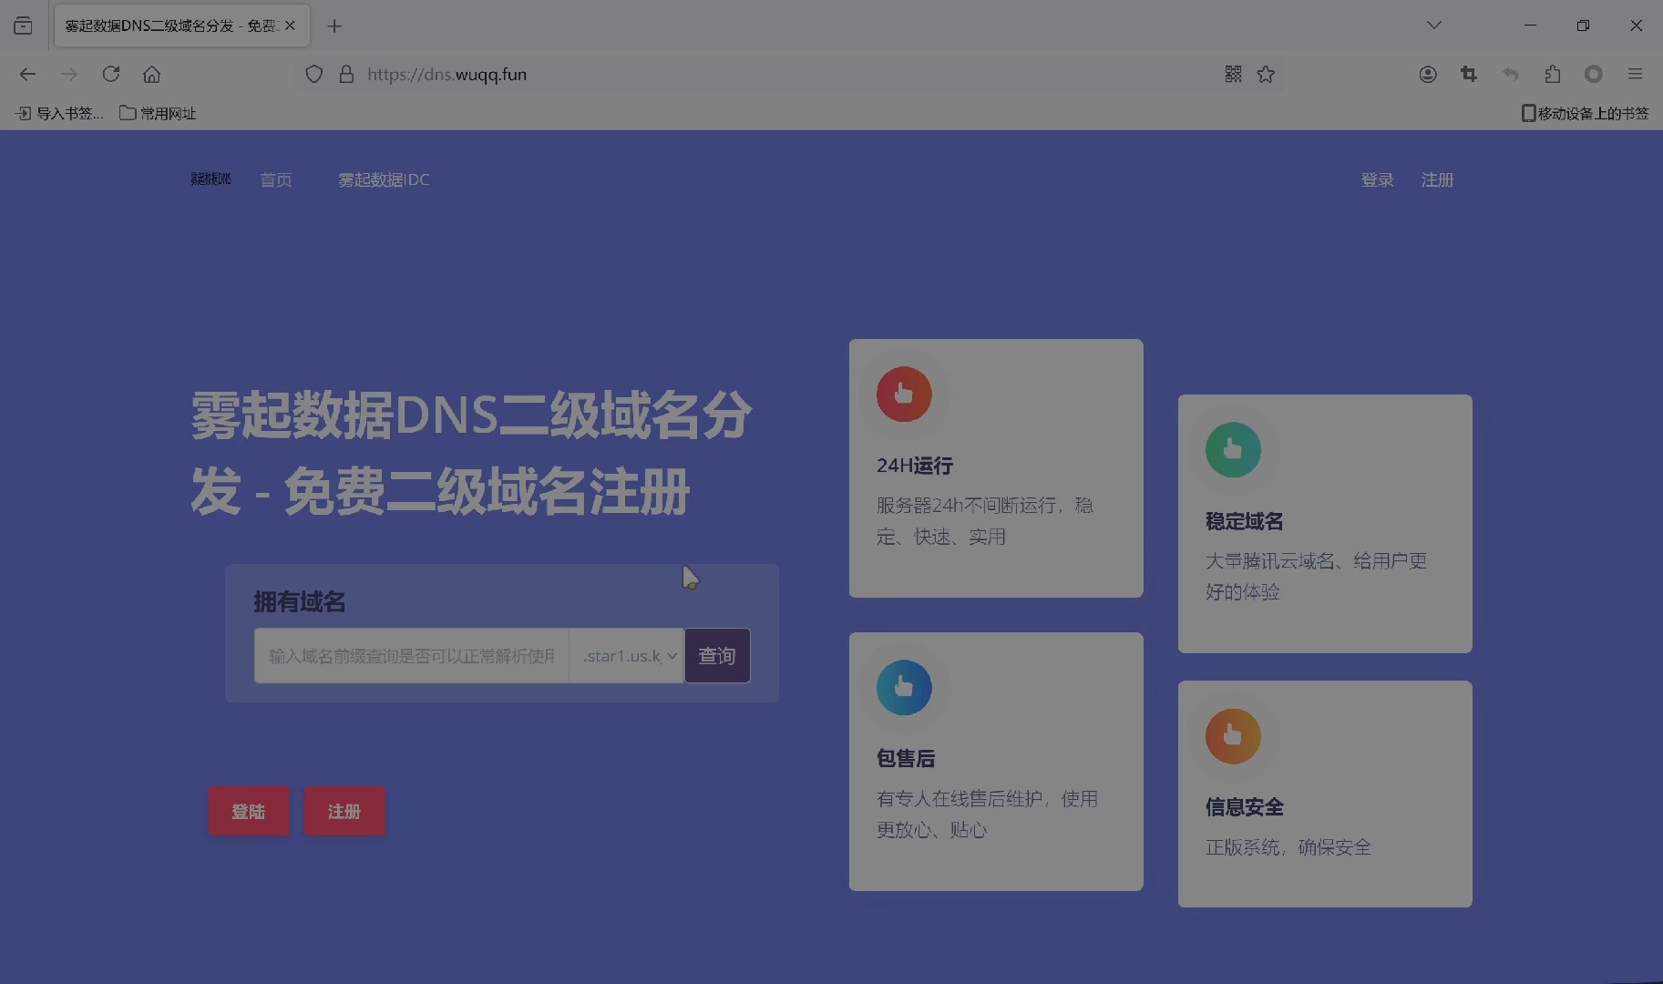Open the browser hamburger menu
Screen dimensions: 1663x984
tap(1636, 74)
